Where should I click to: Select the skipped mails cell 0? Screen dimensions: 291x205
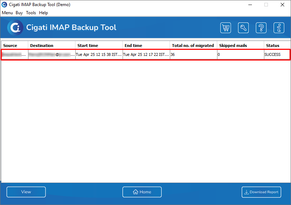coord(241,55)
